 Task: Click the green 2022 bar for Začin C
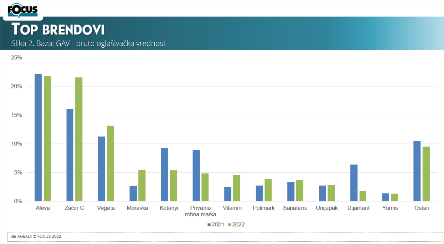point(79,139)
